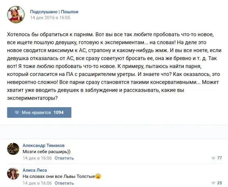This screenshot has height=187, width=228.
Task: Open post timestamp 14 дек 2016 в 16:05
Action: (x=50, y=17)
